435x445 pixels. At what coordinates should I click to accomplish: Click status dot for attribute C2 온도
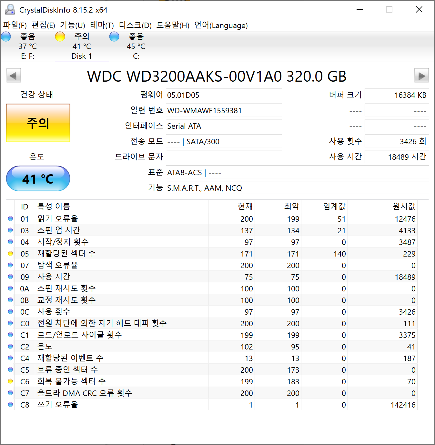coord(10,346)
